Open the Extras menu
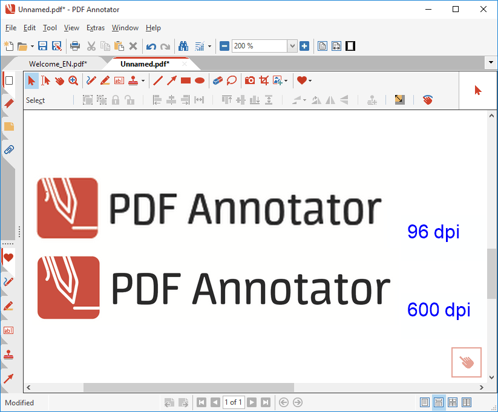Viewport: 498px width, 412px height. coord(95,28)
